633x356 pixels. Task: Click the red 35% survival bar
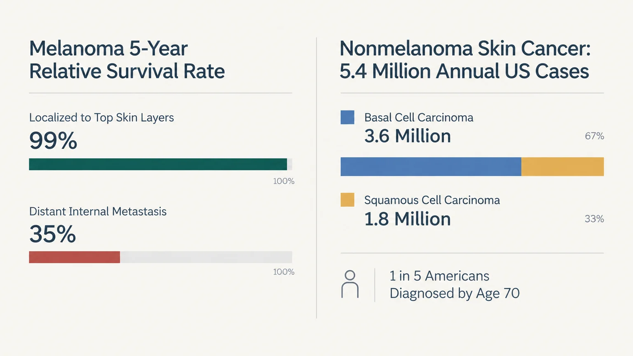(x=75, y=257)
